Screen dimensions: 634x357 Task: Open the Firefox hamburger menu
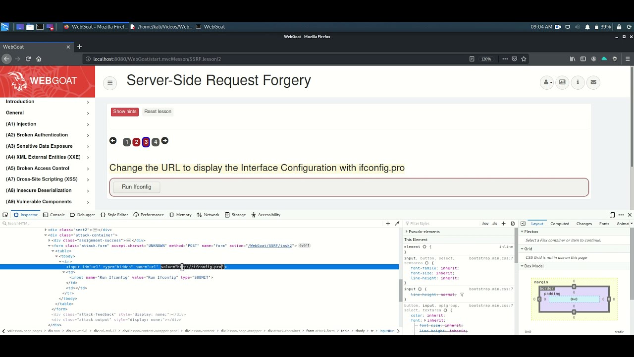coord(628,59)
